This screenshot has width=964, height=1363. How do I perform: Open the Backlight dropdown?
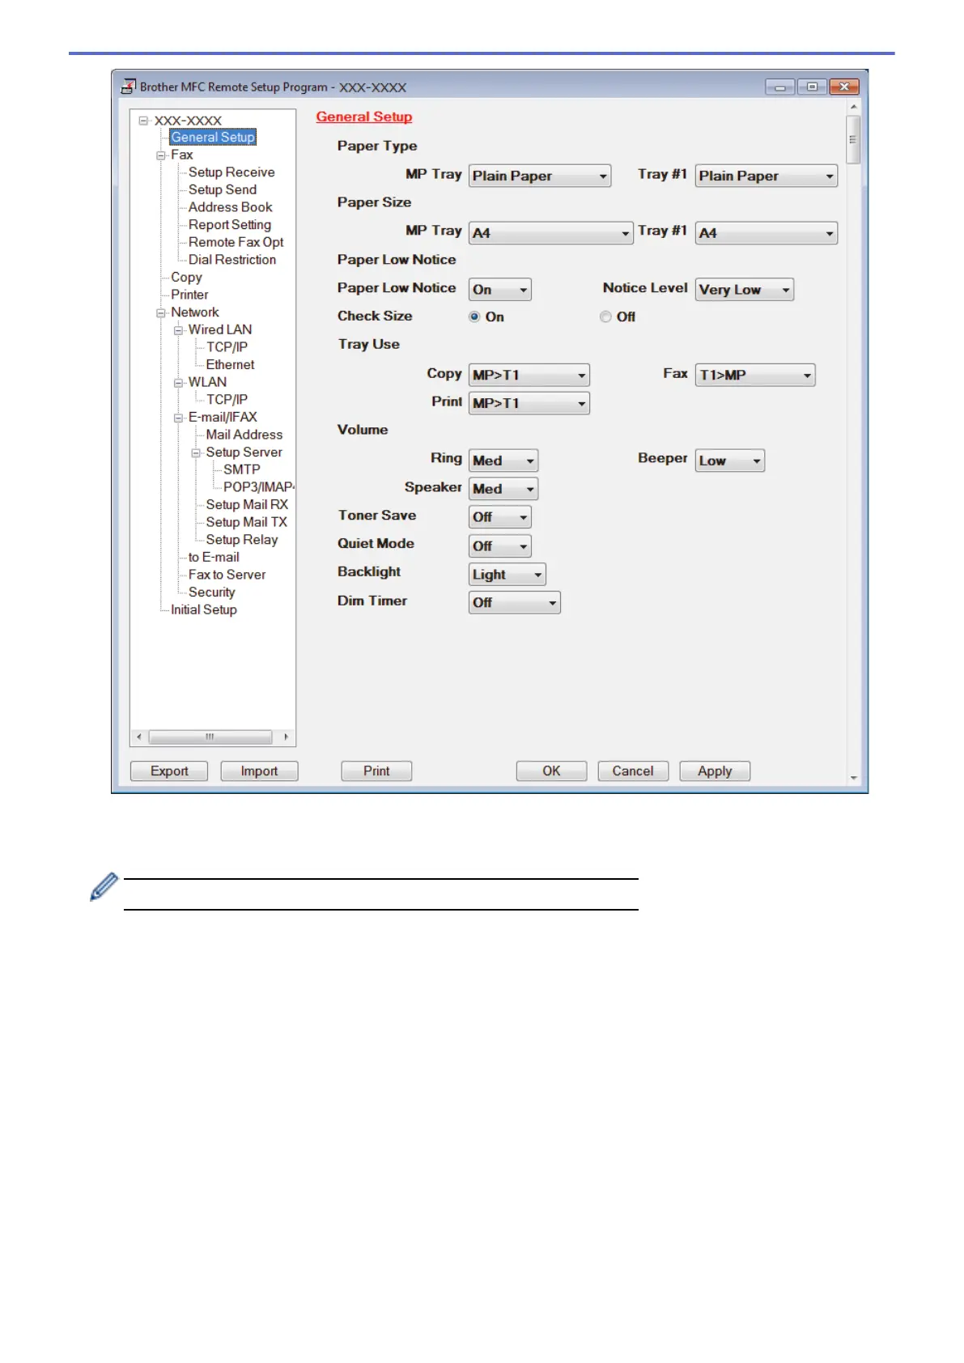pos(507,575)
